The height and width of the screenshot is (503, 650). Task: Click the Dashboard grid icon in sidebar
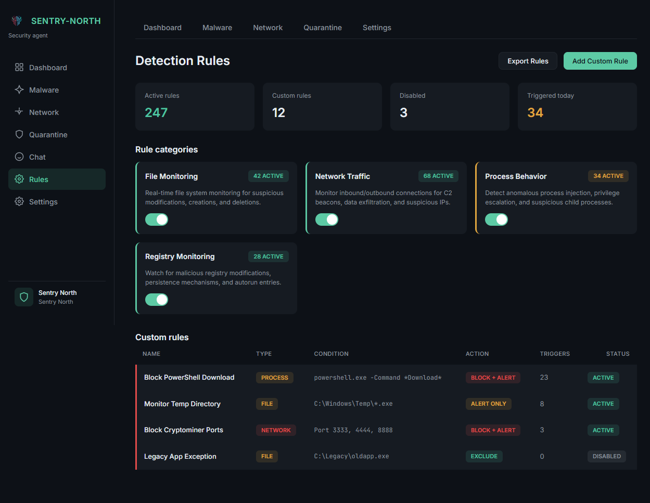tap(19, 67)
